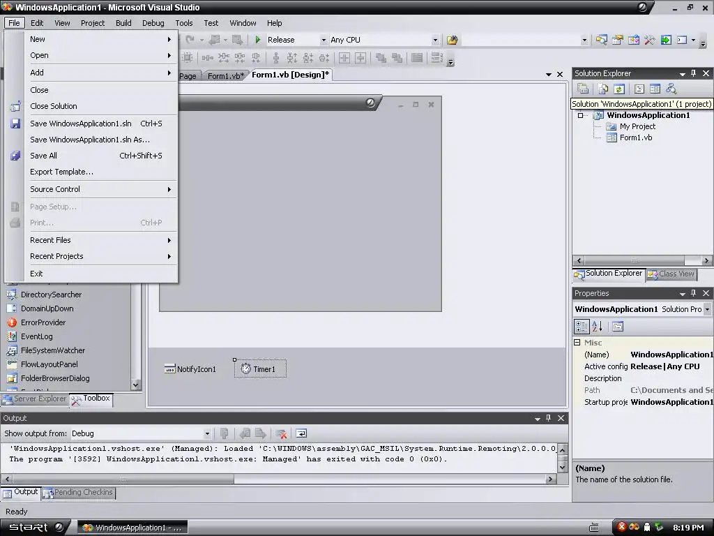Click Property Pages icon in Properties panel
The width and height of the screenshot is (714, 536).
pos(618,327)
